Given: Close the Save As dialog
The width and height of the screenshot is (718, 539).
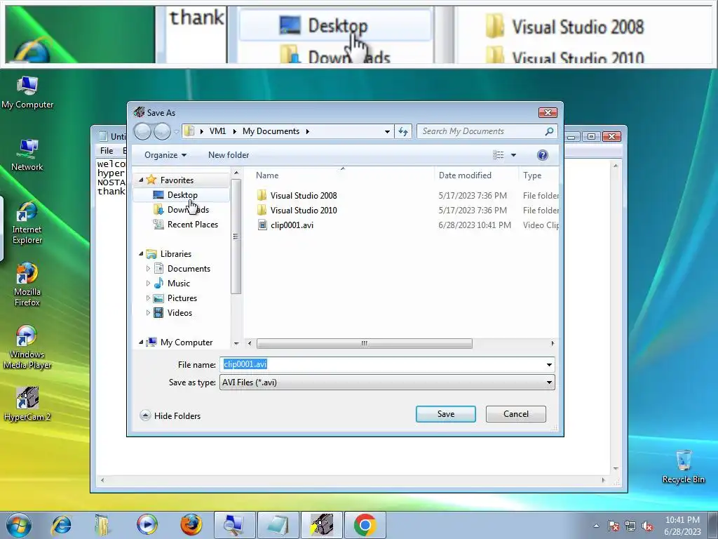Looking at the screenshot, I should click(x=548, y=112).
